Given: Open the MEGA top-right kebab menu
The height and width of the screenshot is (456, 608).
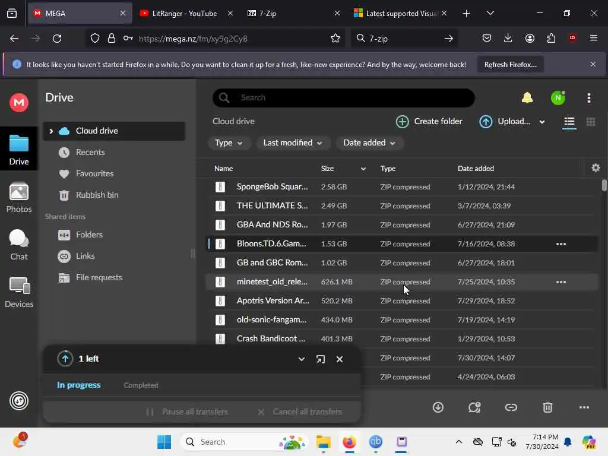Looking at the screenshot, I should [588, 98].
